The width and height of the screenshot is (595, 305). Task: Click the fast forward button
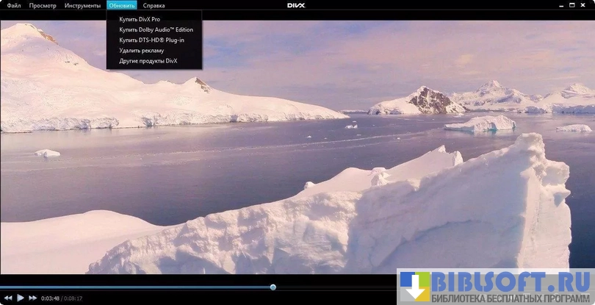pyautogui.click(x=32, y=298)
